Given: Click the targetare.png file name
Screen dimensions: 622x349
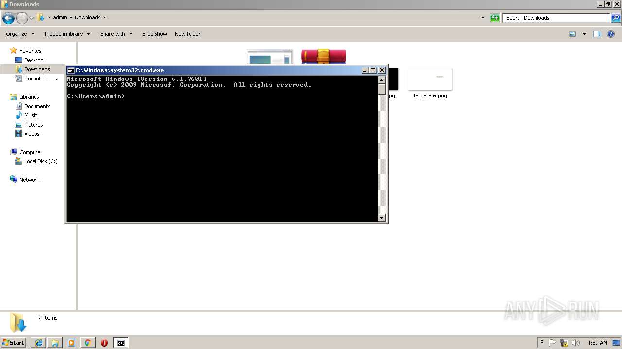Looking at the screenshot, I should pyautogui.click(x=430, y=95).
